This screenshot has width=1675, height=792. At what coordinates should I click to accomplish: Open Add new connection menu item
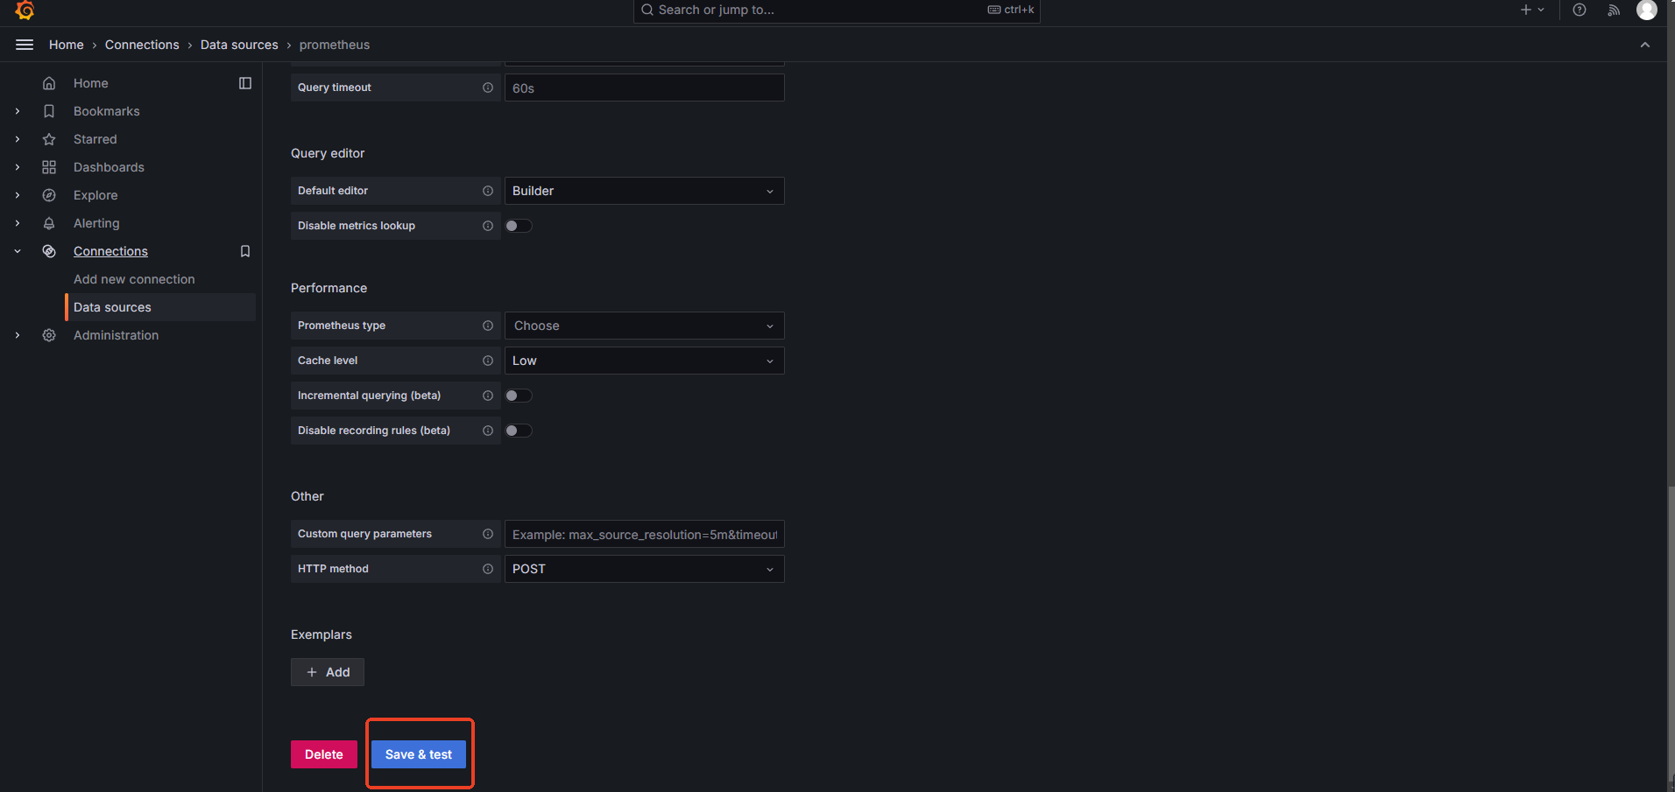[x=134, y=279]
